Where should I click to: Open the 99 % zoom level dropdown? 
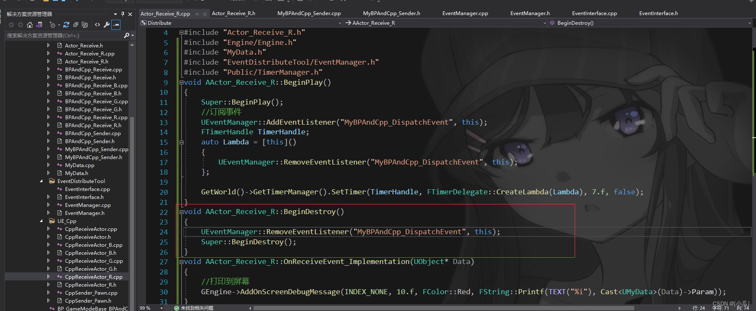(x=162, y=308)
